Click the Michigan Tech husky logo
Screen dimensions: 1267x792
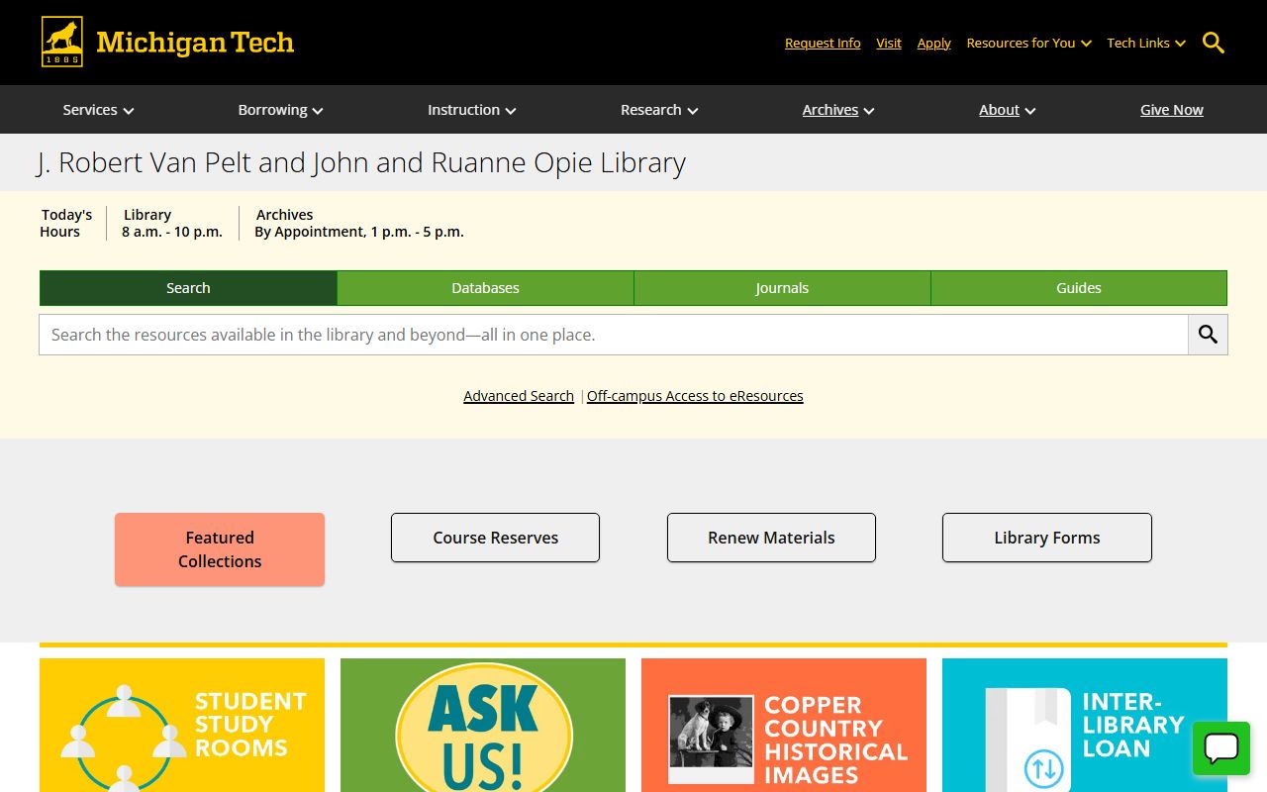(x=61, y=42)
